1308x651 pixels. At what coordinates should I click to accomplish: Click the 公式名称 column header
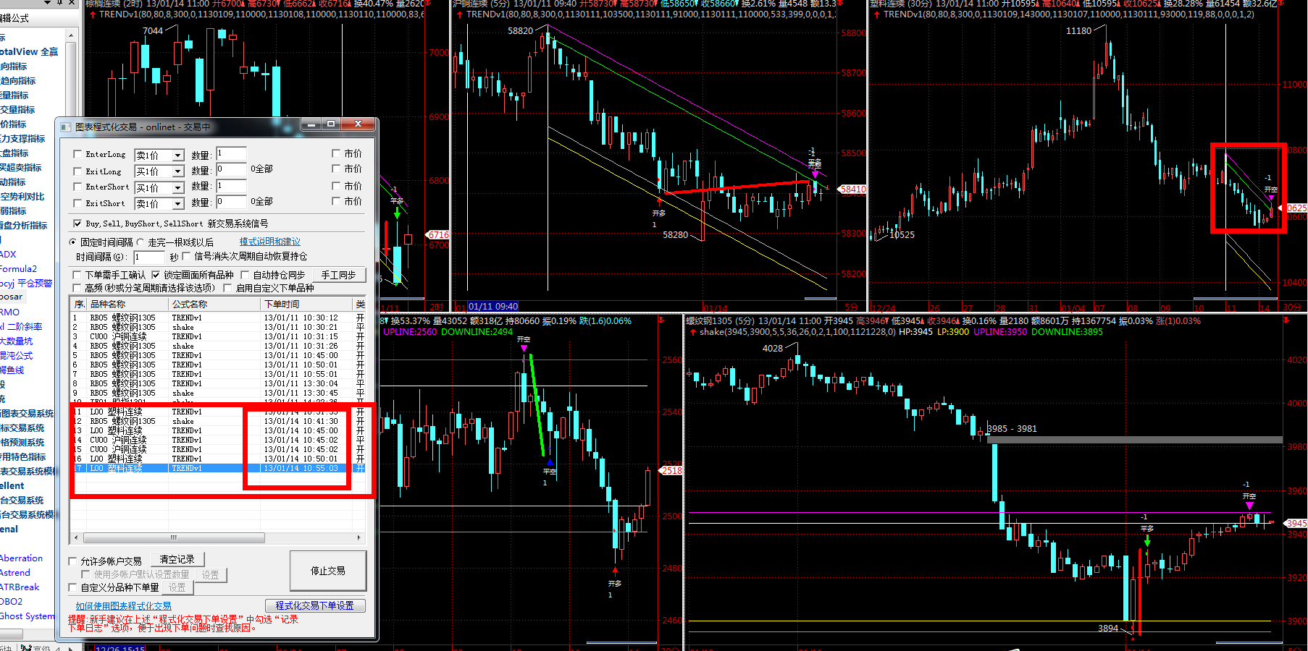tap(190, 304)
